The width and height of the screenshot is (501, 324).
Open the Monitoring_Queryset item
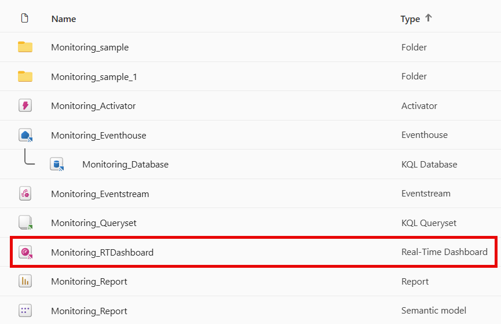point(94,223)
